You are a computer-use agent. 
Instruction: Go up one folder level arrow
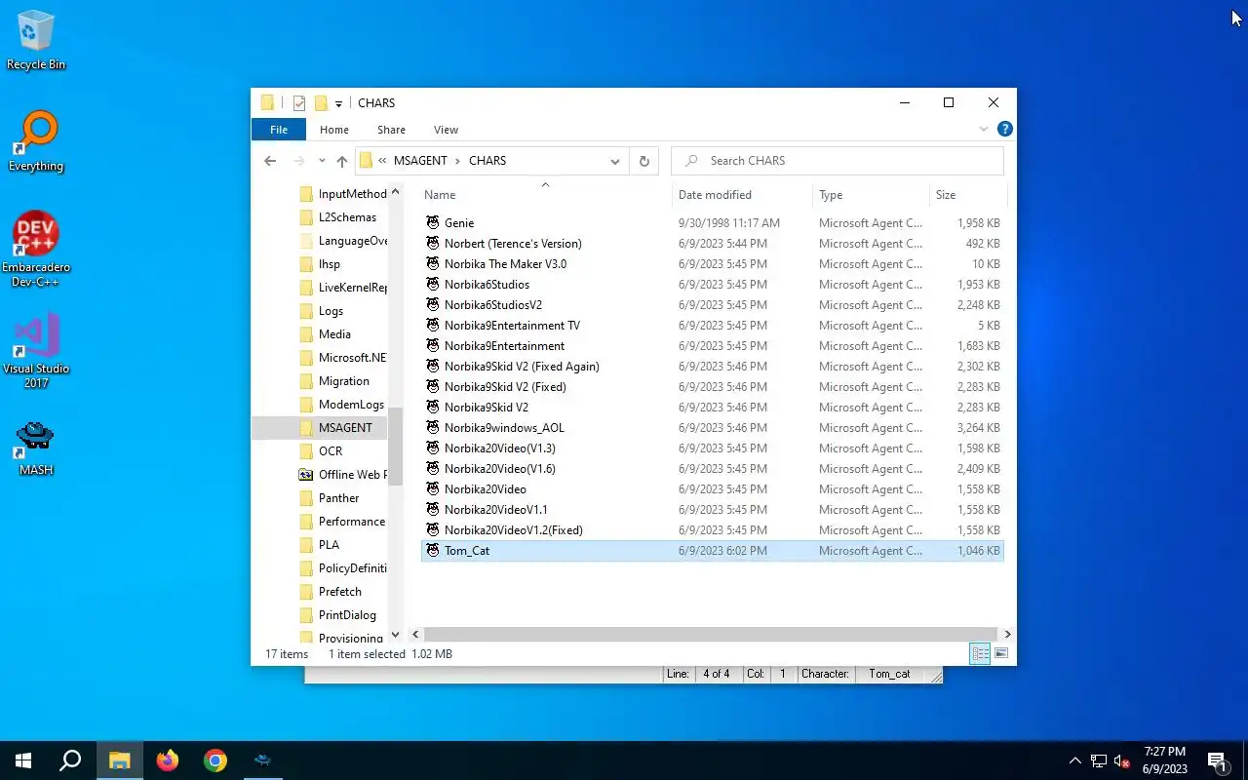pyautogui.click(x=341, y=161)
